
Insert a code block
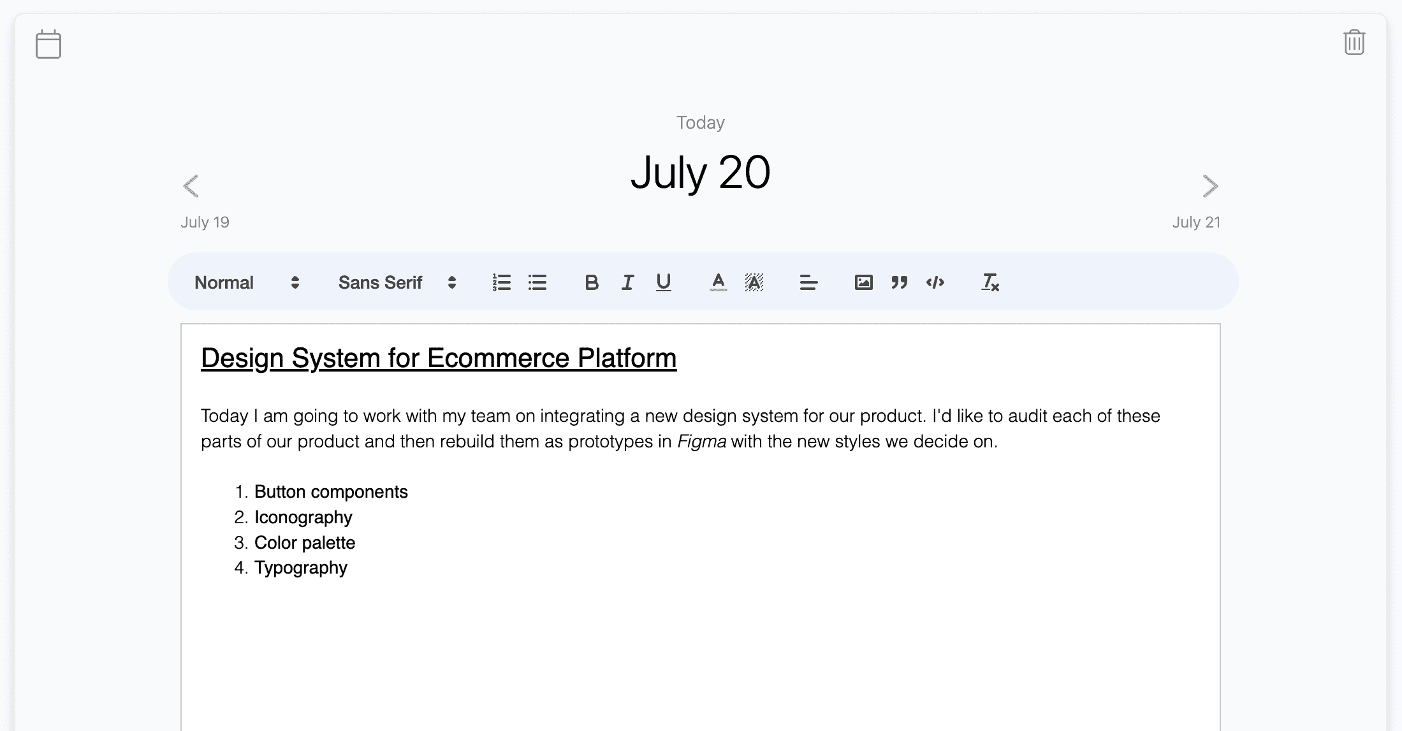pos(935,282)
